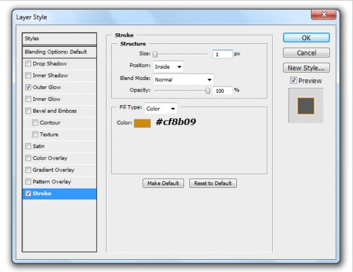This screenshot has height=272, width=353.
Task: Open the Blend Mode dropdown
Action: (183, 79)
